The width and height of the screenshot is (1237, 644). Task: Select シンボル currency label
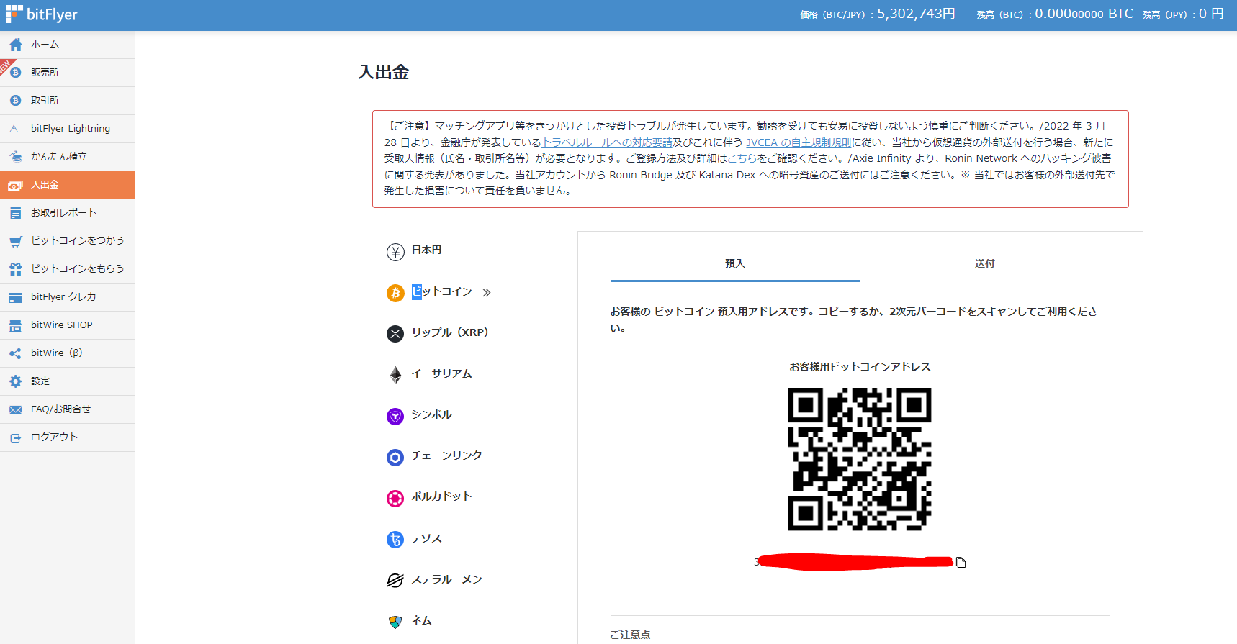pyautogui.click(x=431, y=414)
